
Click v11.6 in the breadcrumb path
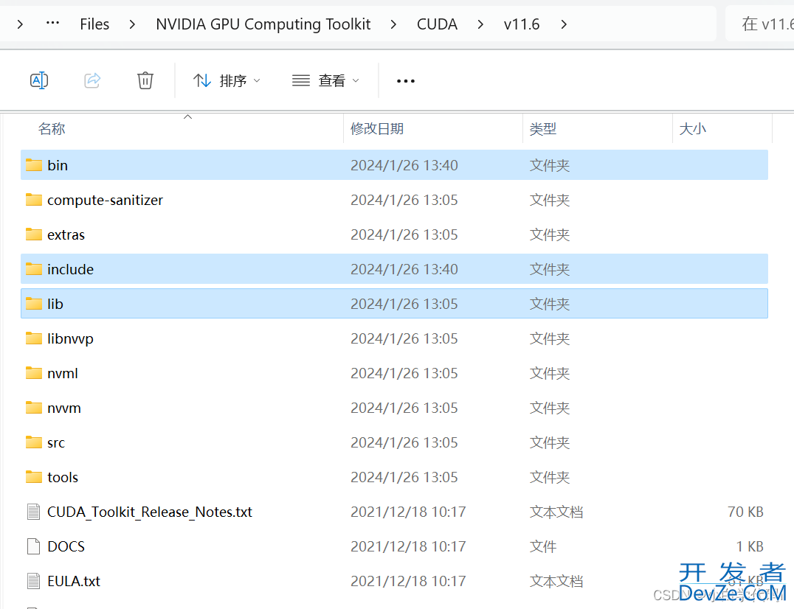tap(522, 24)
